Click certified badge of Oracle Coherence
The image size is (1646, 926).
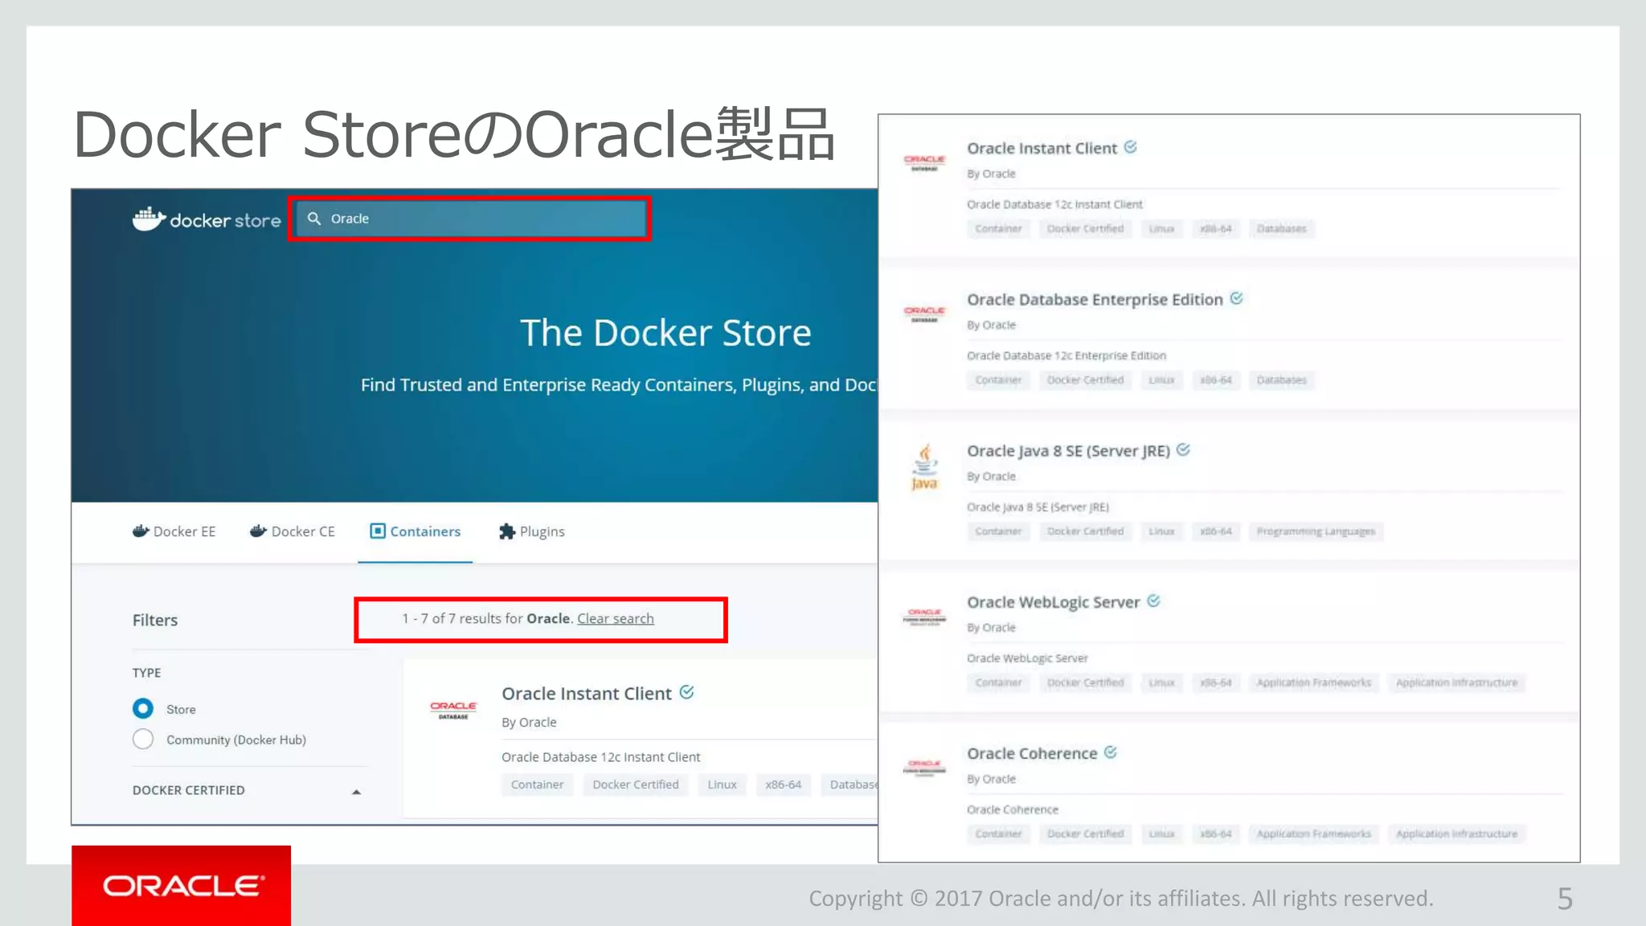[1110, 752]
